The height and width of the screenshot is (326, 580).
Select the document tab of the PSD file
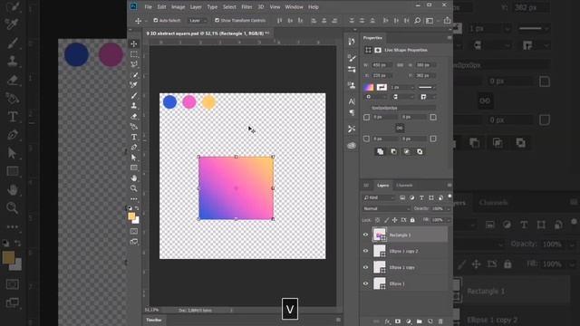pyautogui.click(x=208, y=34)
